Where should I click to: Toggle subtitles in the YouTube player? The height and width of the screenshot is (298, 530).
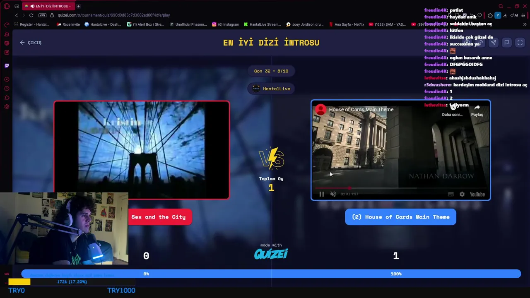451,194
